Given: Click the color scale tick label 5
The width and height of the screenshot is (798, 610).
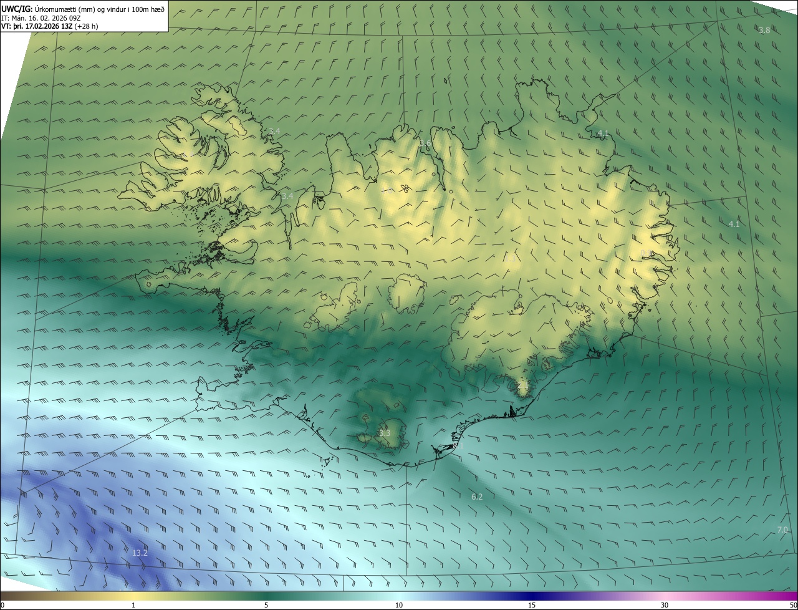Looking at the screenshot, I should 266,605.
